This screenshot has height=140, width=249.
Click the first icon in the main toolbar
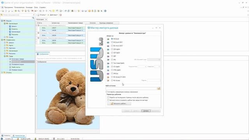(3, 11)
